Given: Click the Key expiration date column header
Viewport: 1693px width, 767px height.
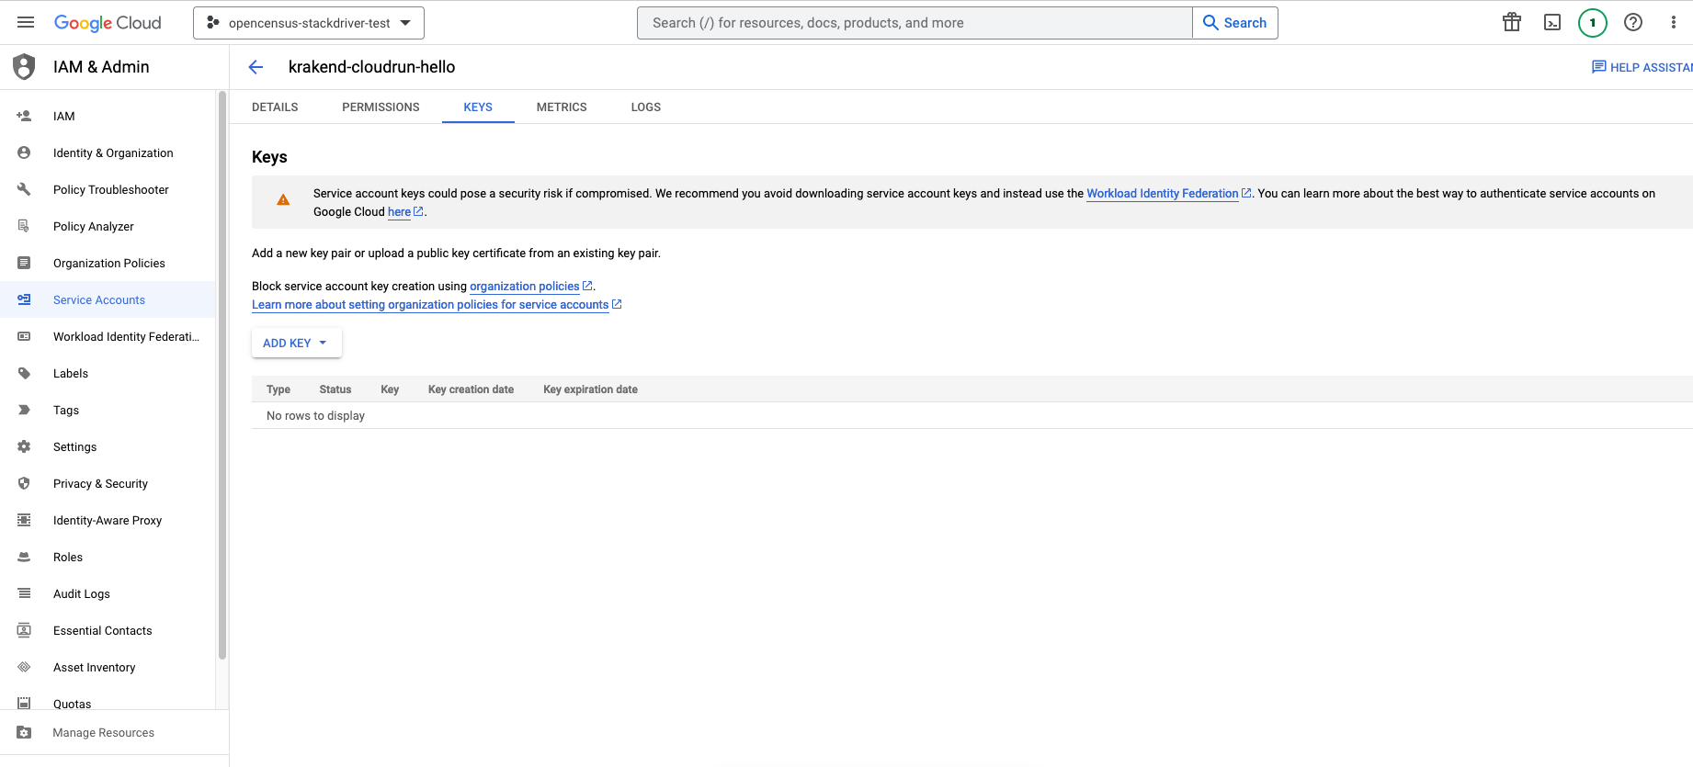Looking at the screenshot, I should point(590,389).
